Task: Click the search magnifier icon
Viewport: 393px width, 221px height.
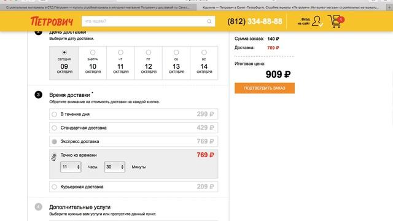Action: [x=209, y=21]
